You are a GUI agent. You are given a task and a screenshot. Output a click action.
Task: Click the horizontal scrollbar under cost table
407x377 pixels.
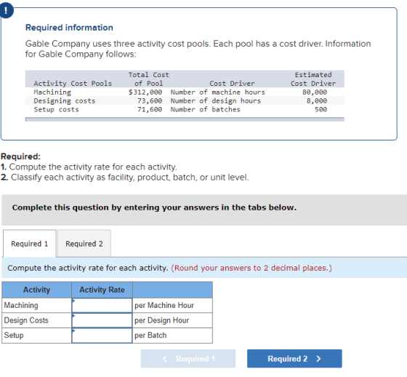(185, 119)
